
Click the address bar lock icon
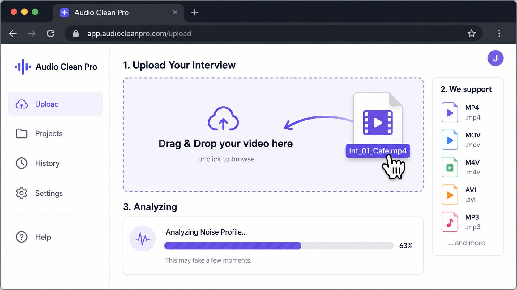tap(76, 33)
